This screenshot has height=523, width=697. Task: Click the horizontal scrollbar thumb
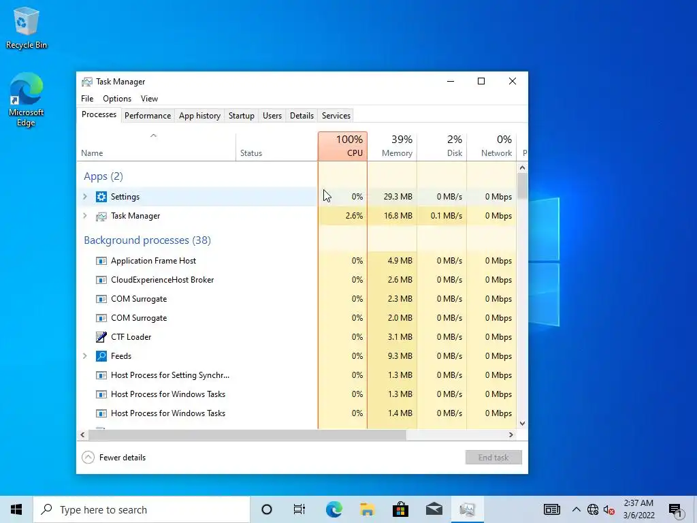coord(247,434)
